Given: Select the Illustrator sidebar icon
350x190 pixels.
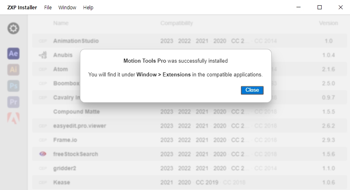Looking at the screenshot, I should [x=13, y=70].
